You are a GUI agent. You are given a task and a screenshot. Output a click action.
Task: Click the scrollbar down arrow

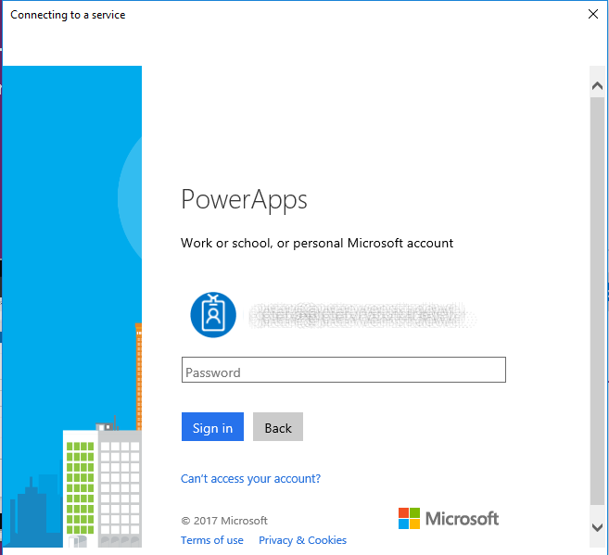coord(597,527)
